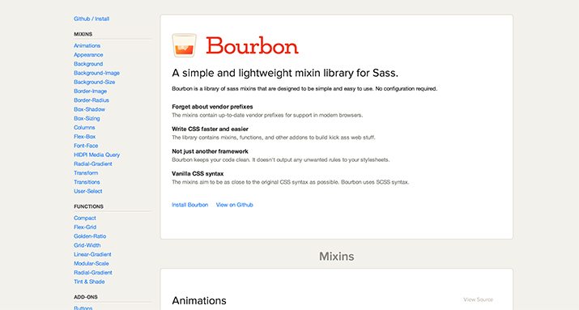Open the Github / Install link

pos(92,19)
